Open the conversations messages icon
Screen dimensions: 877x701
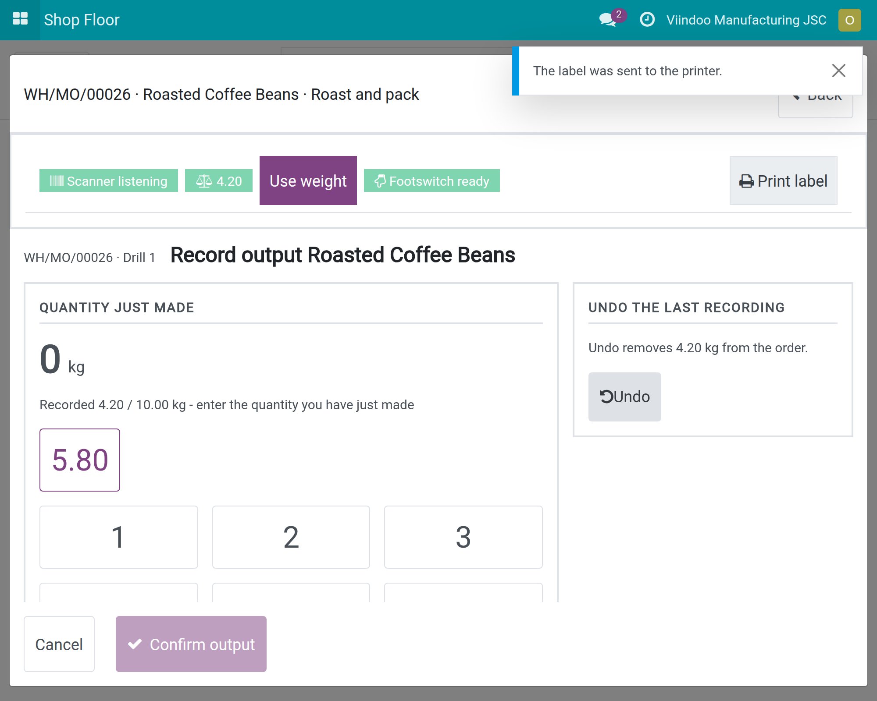608,20
